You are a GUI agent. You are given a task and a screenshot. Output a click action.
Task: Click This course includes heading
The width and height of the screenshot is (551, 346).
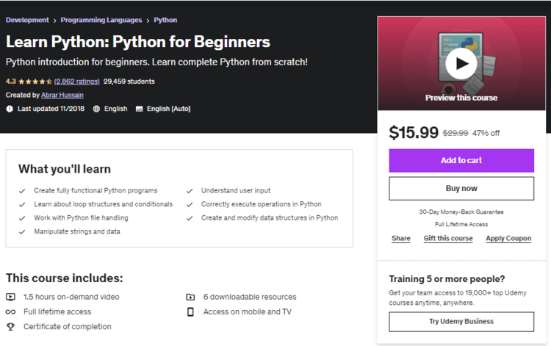(65, 278)
